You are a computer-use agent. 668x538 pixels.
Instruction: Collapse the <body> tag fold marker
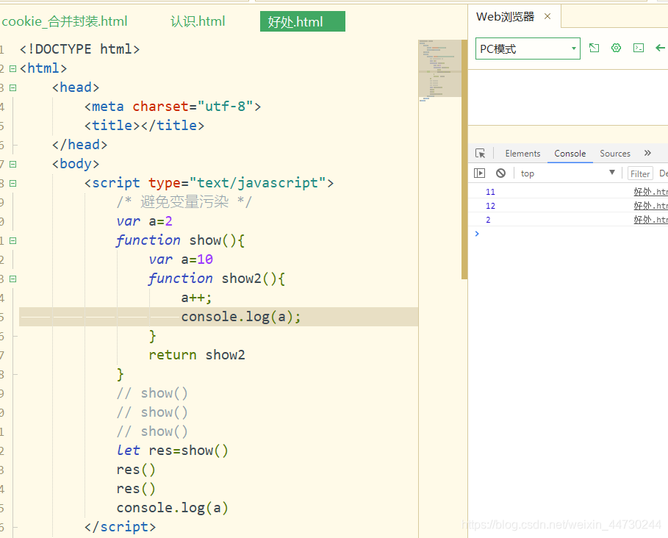point(12,164)
